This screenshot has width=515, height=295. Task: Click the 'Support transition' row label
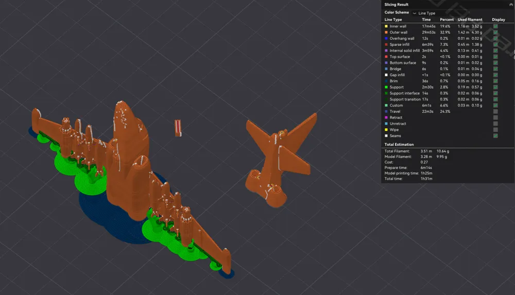click(x=405, y=99)
